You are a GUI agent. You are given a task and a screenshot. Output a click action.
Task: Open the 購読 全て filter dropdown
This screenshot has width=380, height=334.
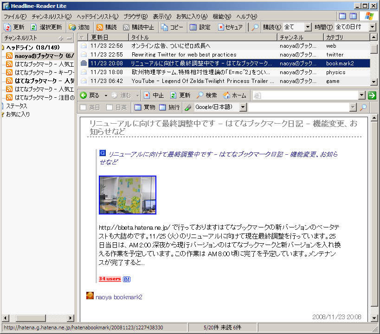coord(308,27)
